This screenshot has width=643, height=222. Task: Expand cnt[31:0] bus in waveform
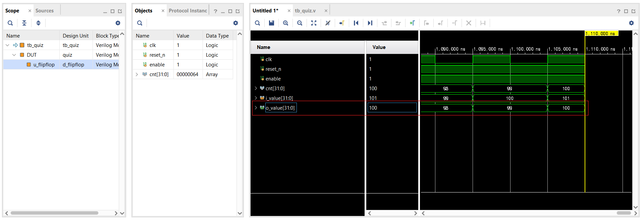click(x=256, y=89)
